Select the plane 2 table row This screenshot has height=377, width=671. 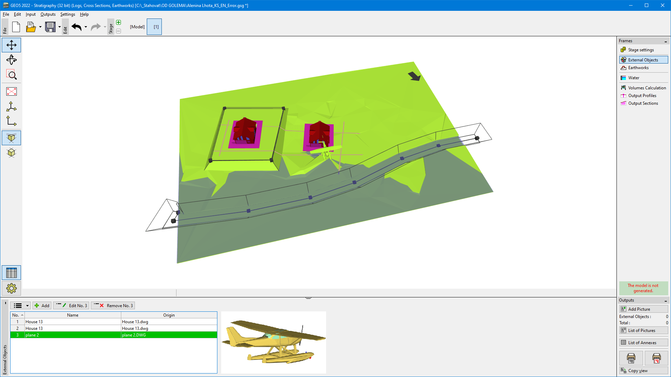tap(114, 335)
